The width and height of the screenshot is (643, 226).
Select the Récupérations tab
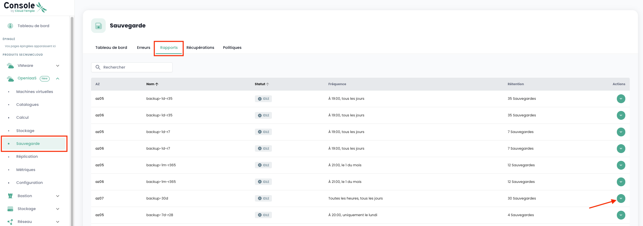click(x=200, y=48)
